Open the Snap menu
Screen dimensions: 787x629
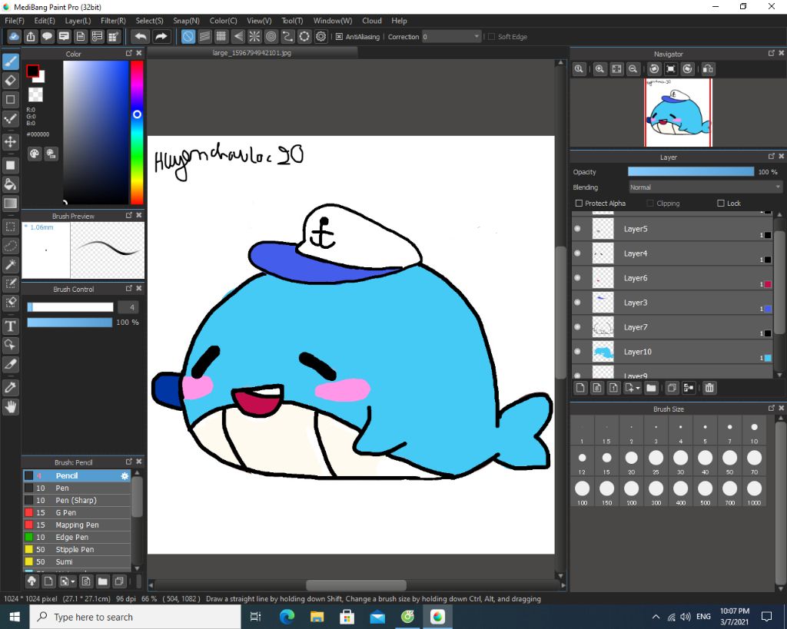pyautogui.click(x=186, y=21)
